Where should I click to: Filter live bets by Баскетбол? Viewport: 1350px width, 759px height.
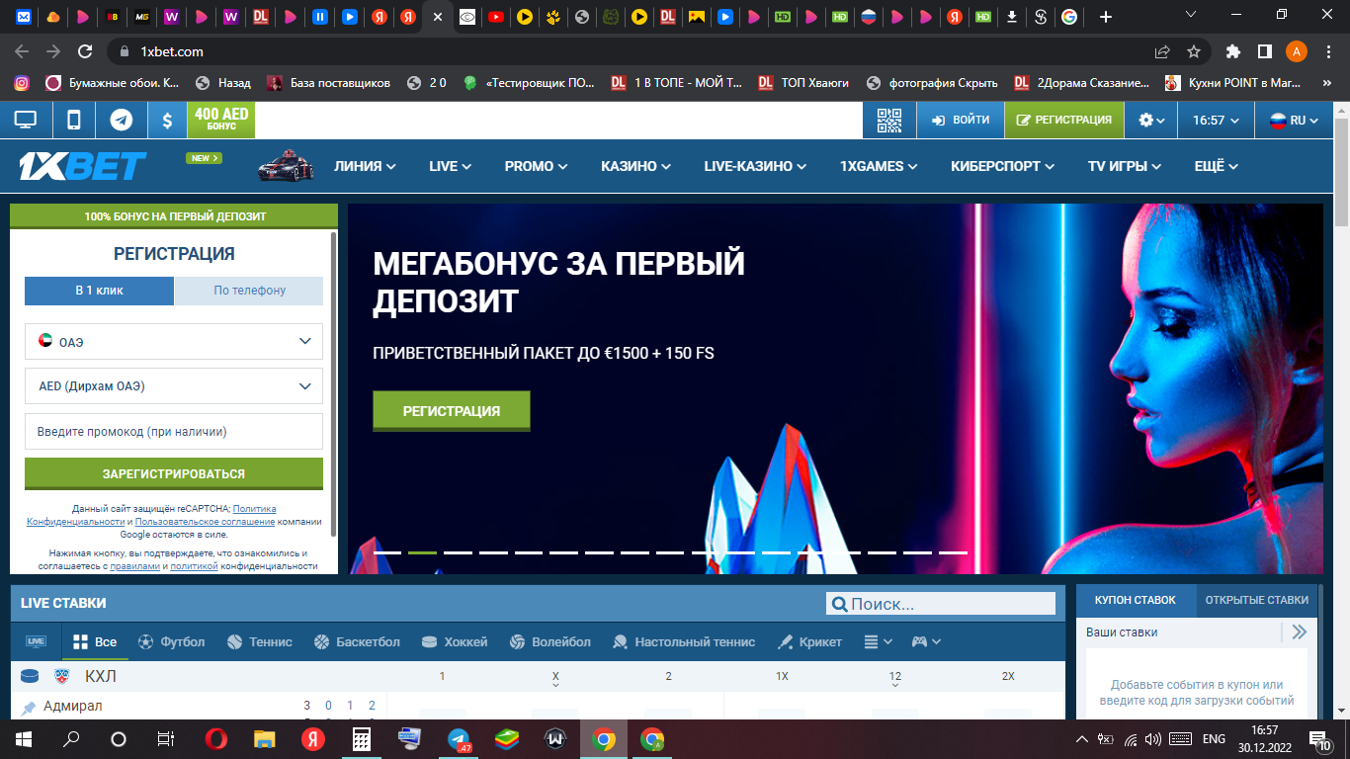(x=357, y=641)
